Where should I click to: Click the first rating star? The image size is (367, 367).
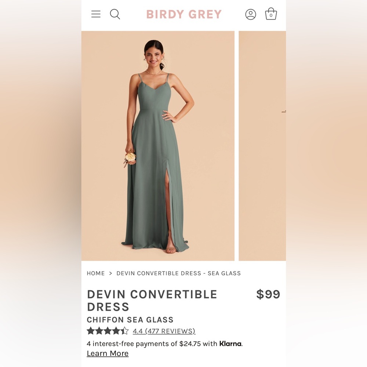[90, 331]
